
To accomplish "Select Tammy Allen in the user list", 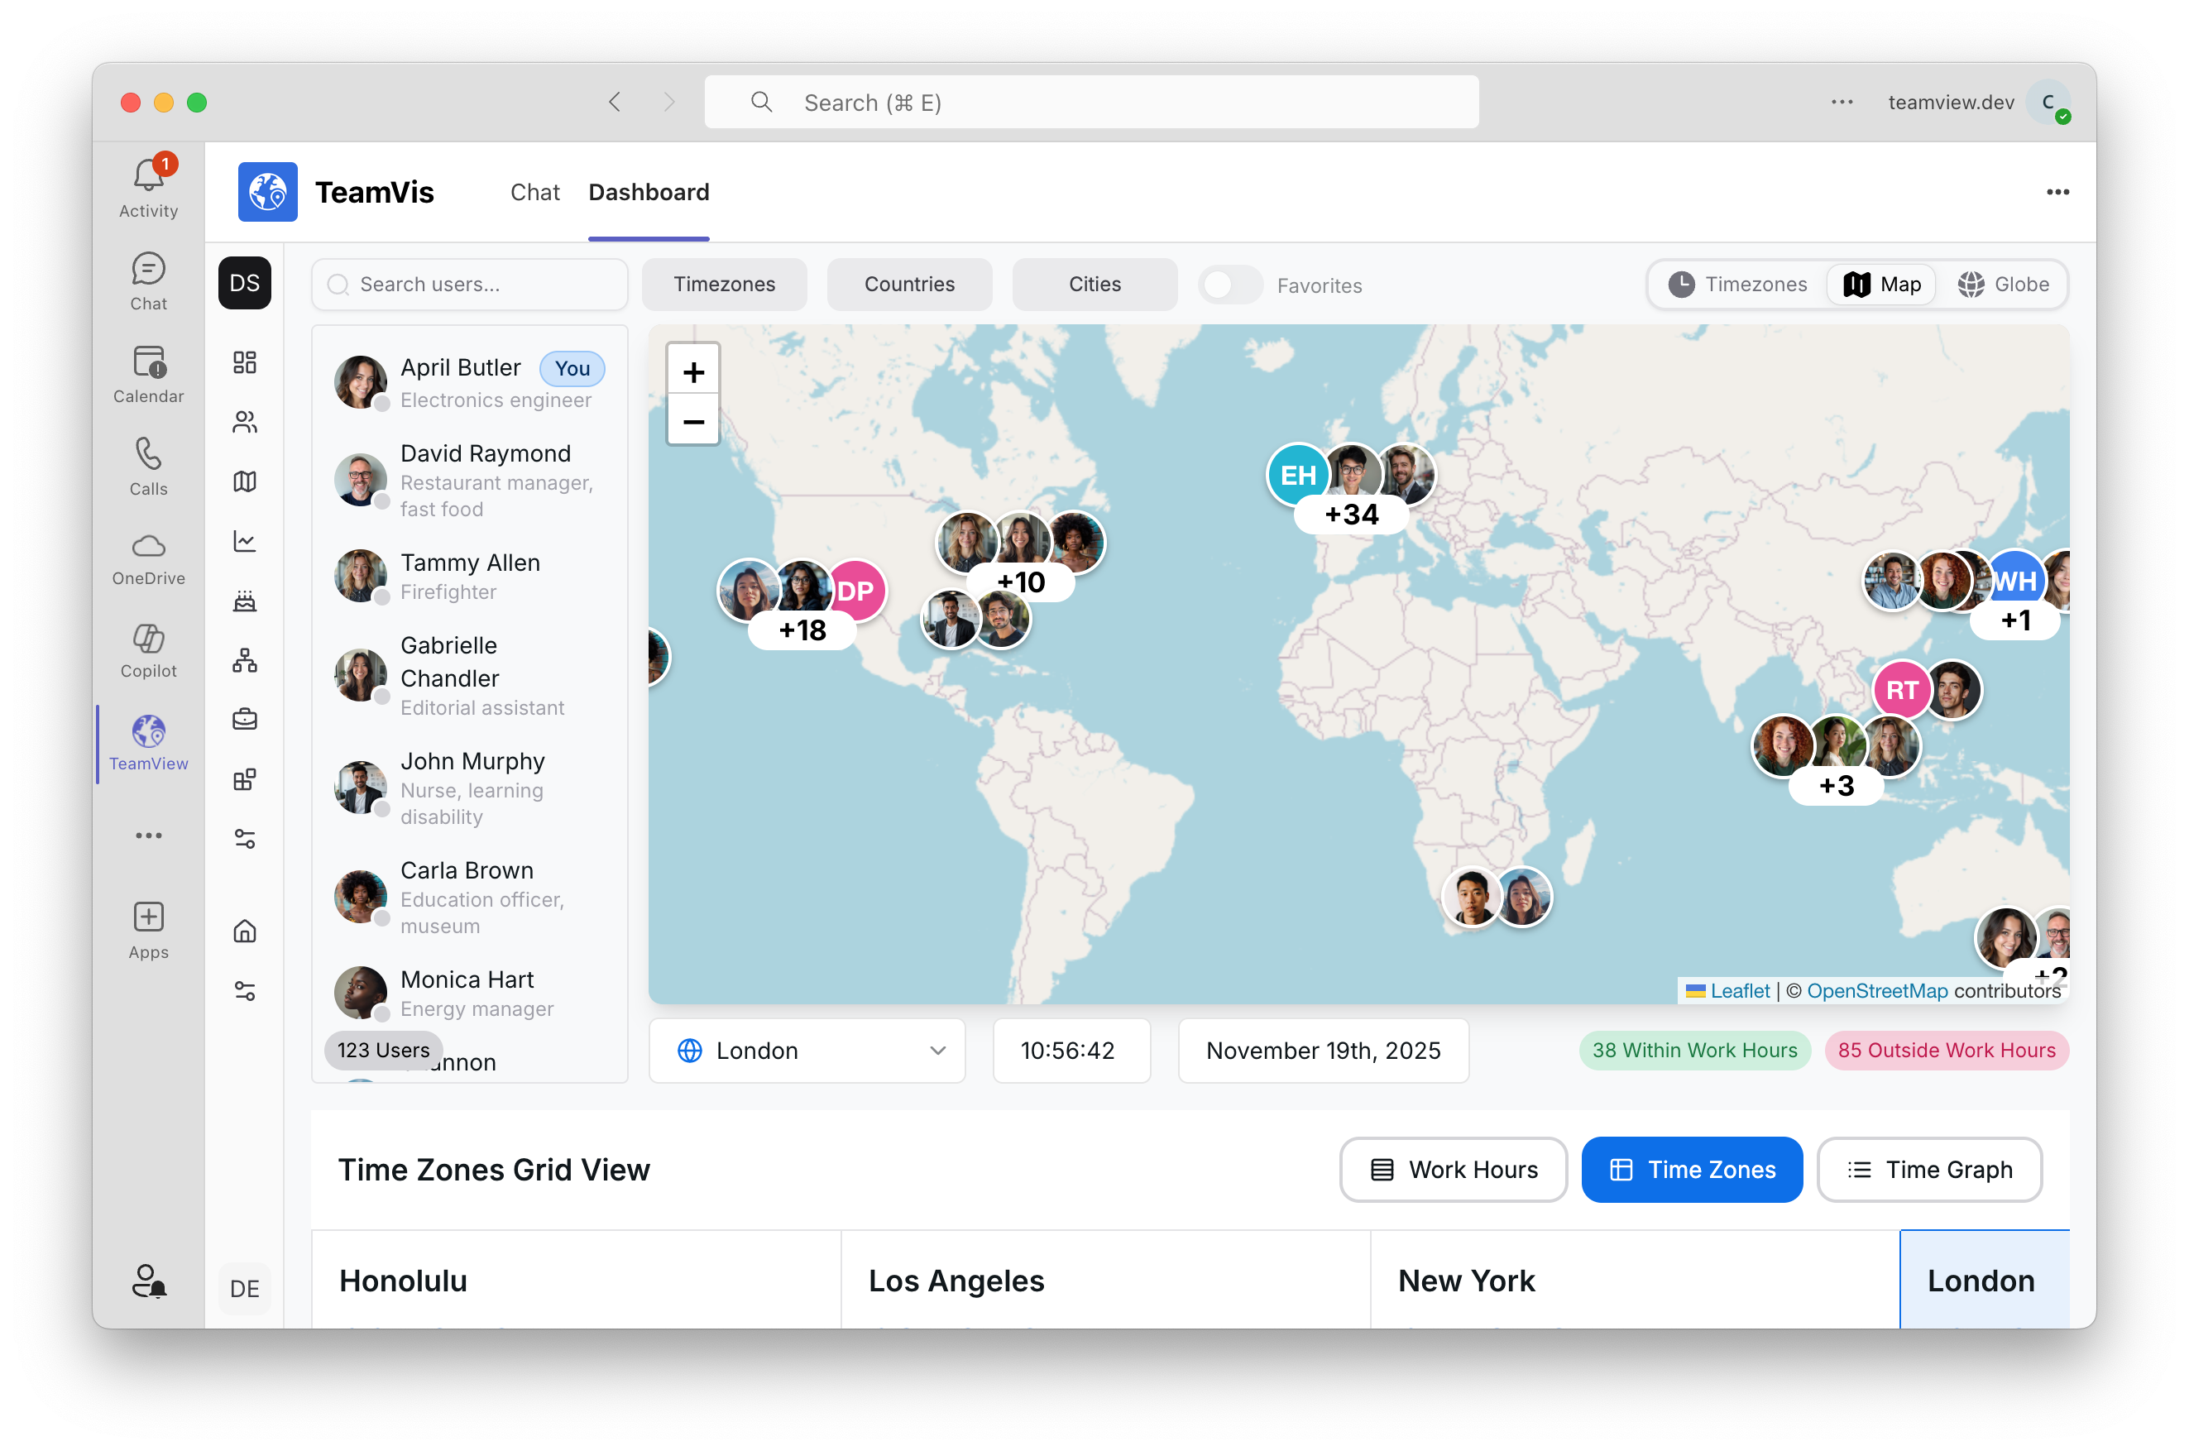I will [x=470, y=576].
